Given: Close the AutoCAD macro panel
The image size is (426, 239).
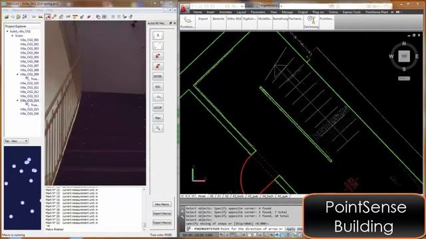Looking at the screenshot, I should click(x=174, y=23).
